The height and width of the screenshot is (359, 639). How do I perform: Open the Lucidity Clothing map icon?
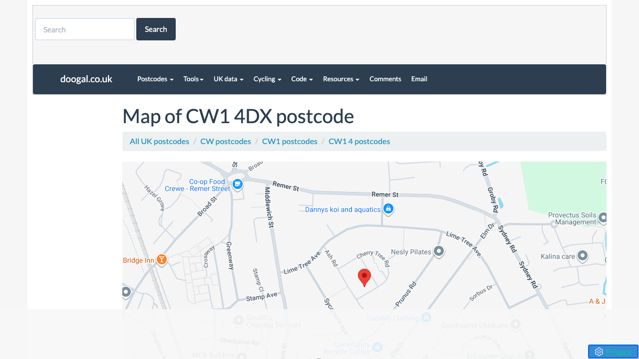426,318
